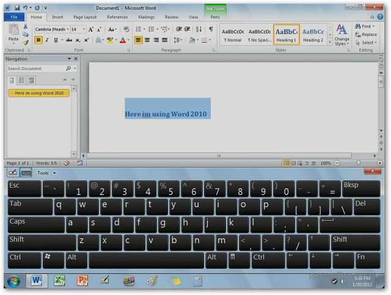Click the search magnifier in Navigation pane
The image size is (391, 295).
click(x=68, y=68)
